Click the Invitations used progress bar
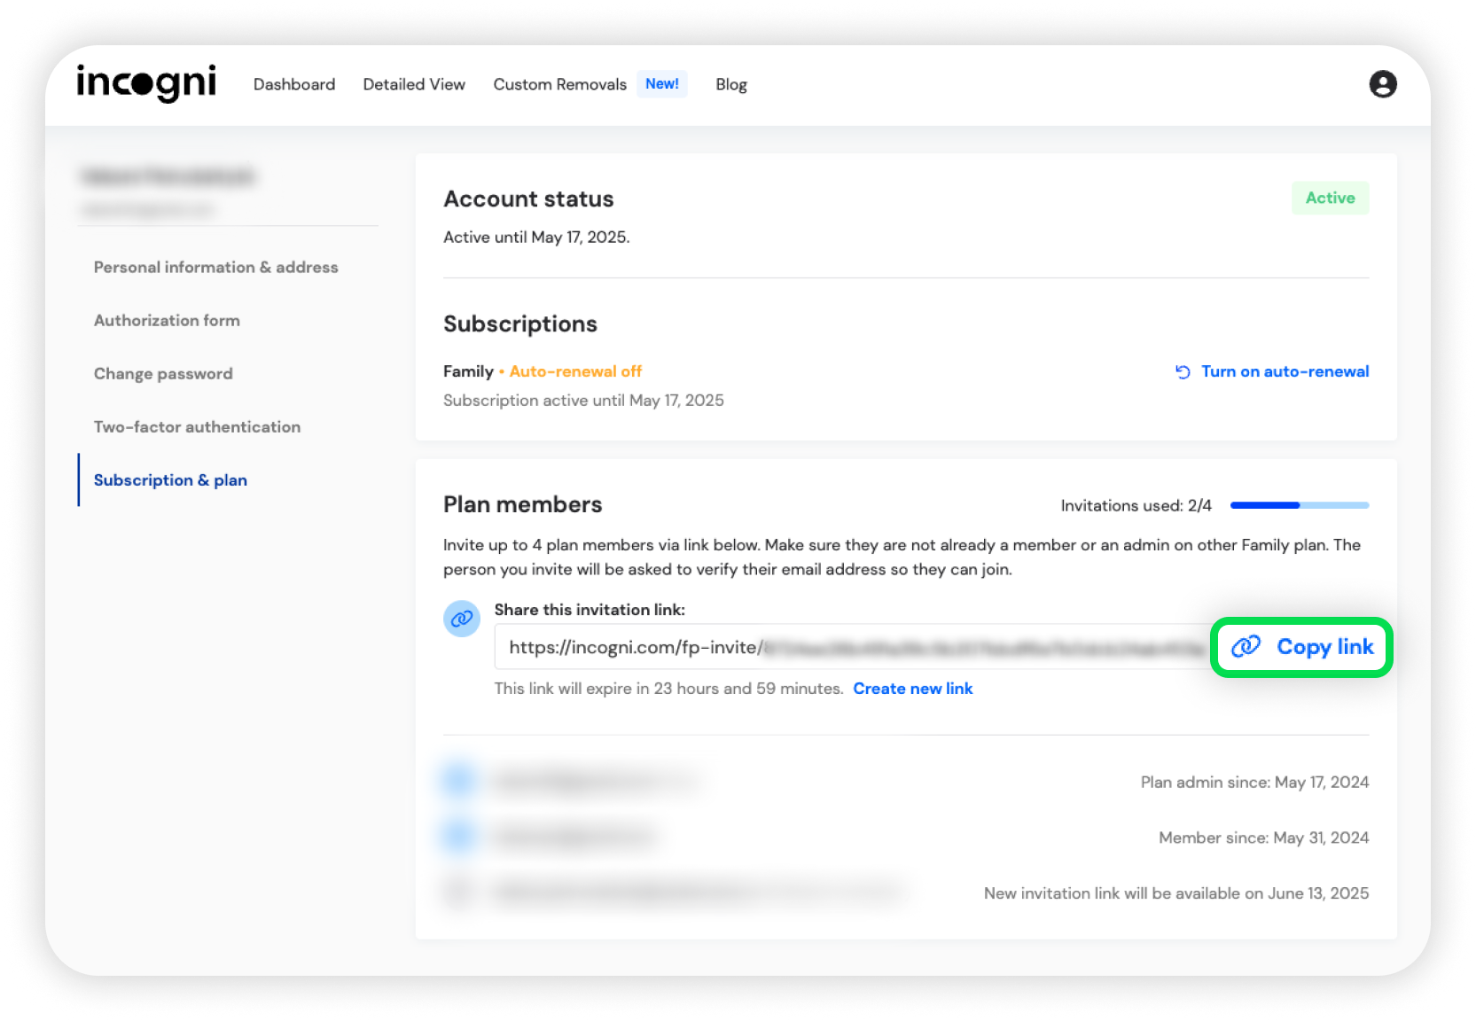Image resolution: width=1476 pixels, height=1021 pixels. (x=1299, y=505)
